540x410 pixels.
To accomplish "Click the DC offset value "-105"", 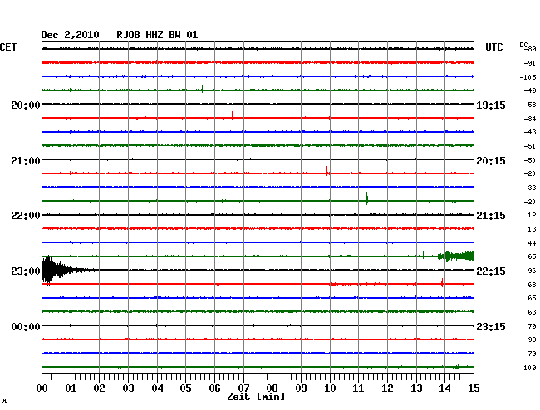I will click(528, 77).
